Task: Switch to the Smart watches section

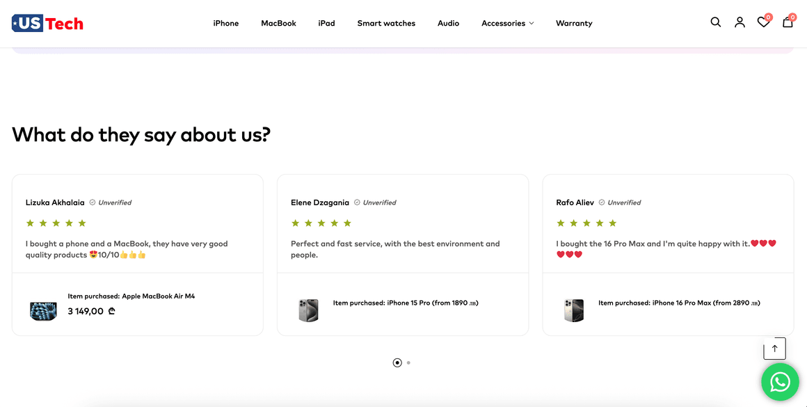Action: tap(386, 23)
